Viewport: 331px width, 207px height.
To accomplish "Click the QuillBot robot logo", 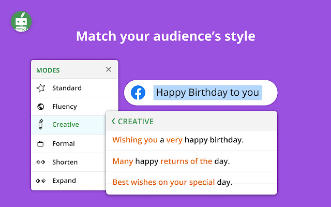I will pyautogui.click(x=21, y=22).
